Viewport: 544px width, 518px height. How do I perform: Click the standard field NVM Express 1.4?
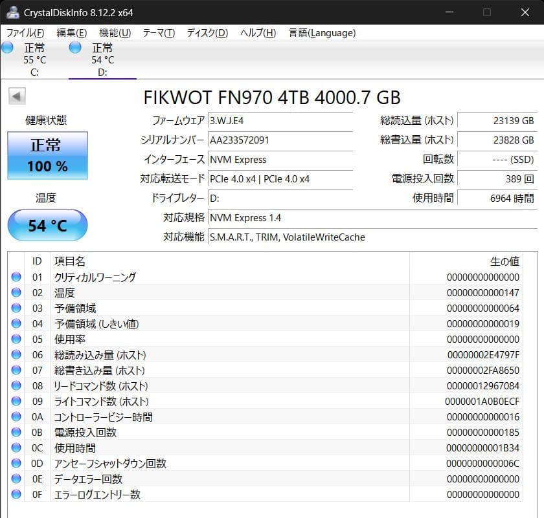[x=373, y=218]
